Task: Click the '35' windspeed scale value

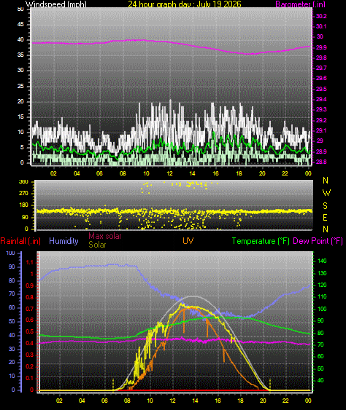Action: (20, 55)
